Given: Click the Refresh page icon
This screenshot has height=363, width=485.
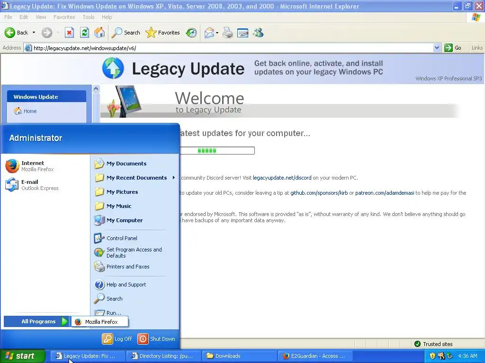Looking at the screenshot, I should [84, 33].
